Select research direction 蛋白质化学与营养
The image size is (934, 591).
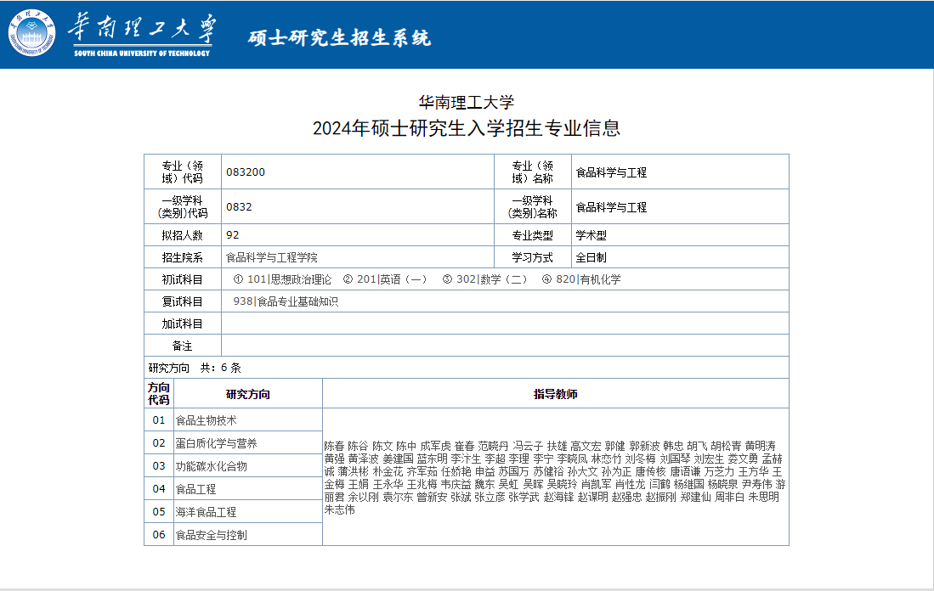(x=216, y=442)
